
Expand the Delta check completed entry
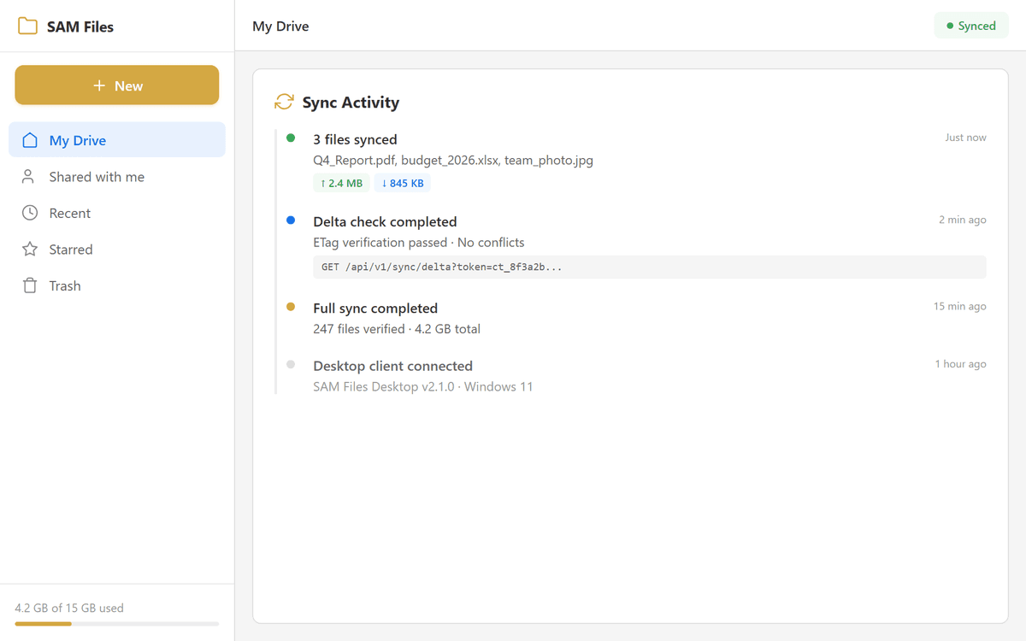click(x=385, y=221)
